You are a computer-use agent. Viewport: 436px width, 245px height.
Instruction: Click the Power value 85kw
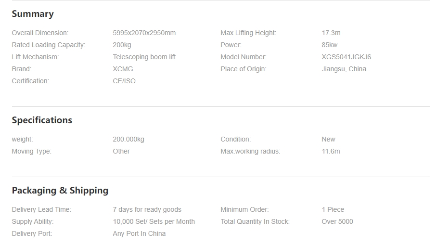point(330,45)
